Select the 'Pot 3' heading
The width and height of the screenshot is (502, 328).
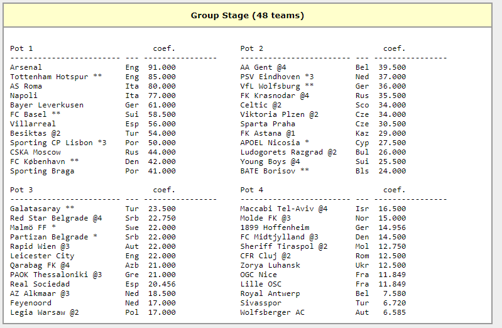point(21,190)
